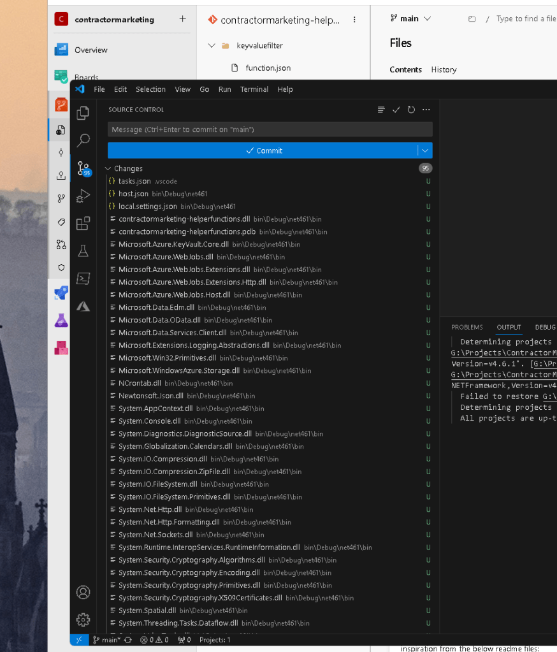This screenshot has width=557, height=652.
Task: Click the VS Code logo icon in the title bar
Action: 80,89
